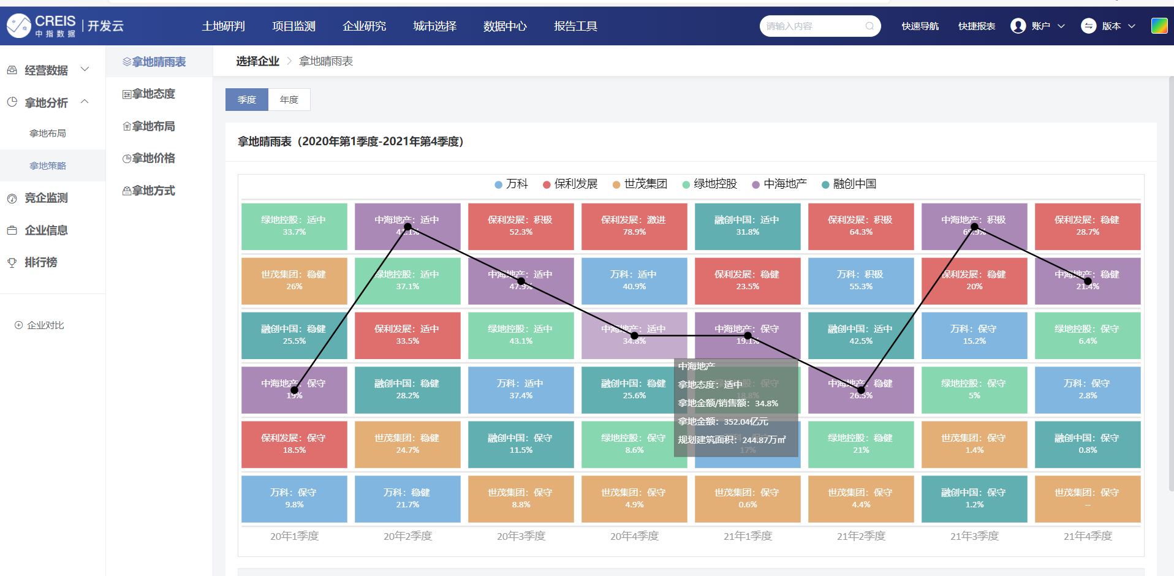Image resolution: width=1174 pixels, height=576 pixels.
Task: Click the version switch icon
Action: point(1089,26)
